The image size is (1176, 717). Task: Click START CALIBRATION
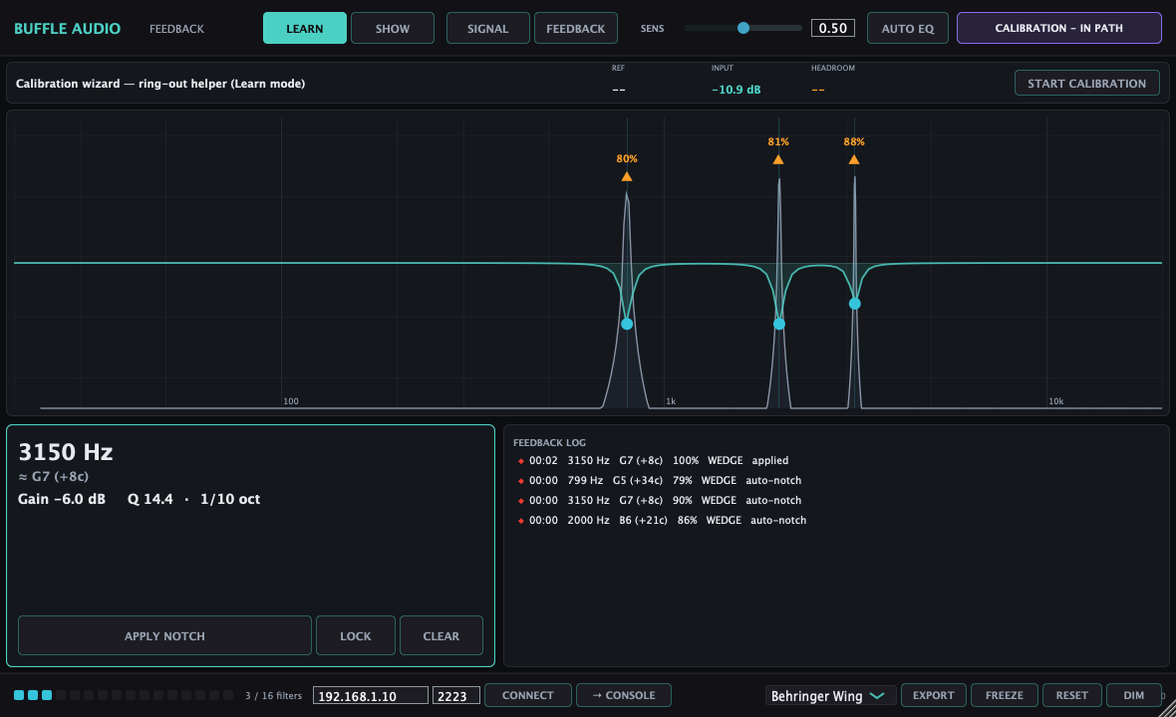1086,84
